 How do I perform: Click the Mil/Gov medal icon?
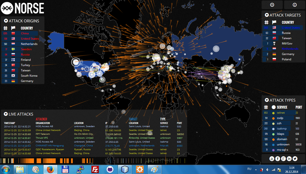click(274, 43)
